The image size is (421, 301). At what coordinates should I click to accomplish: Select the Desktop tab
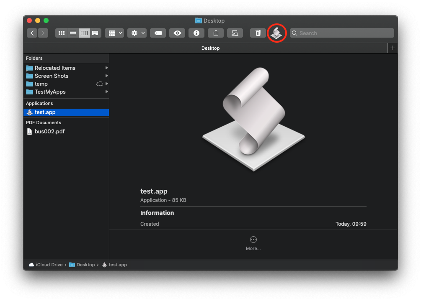tap(210, 48)
